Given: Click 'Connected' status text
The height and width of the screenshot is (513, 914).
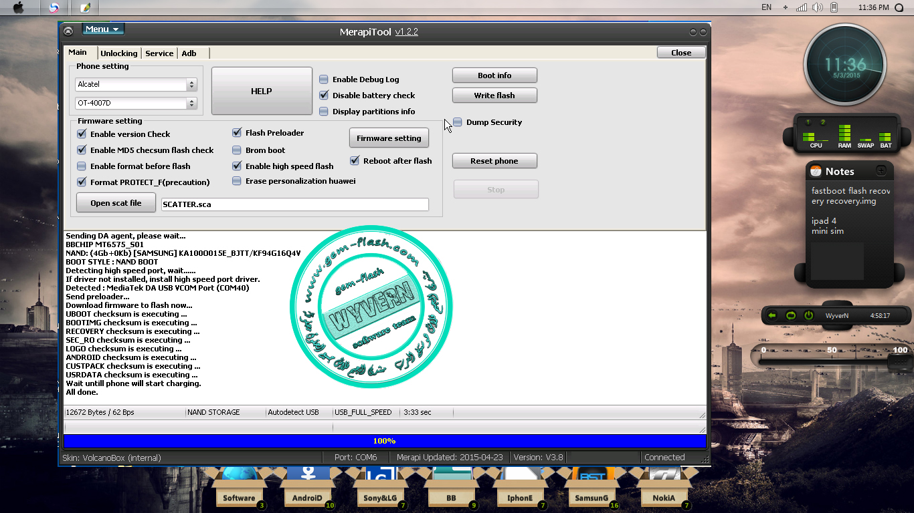Looking at the screenshot, I should (x=664, y=458).
